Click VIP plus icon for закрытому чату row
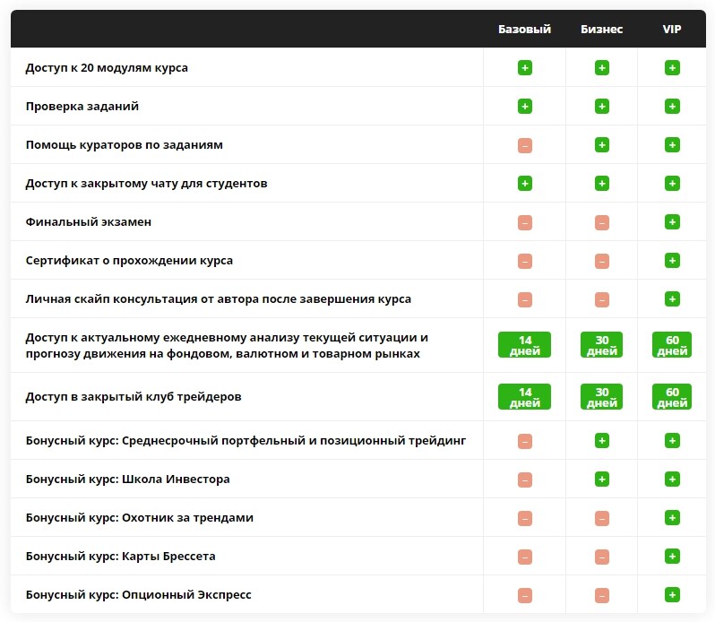This screenshot has height=622, width=715. (x=672, y=184)
